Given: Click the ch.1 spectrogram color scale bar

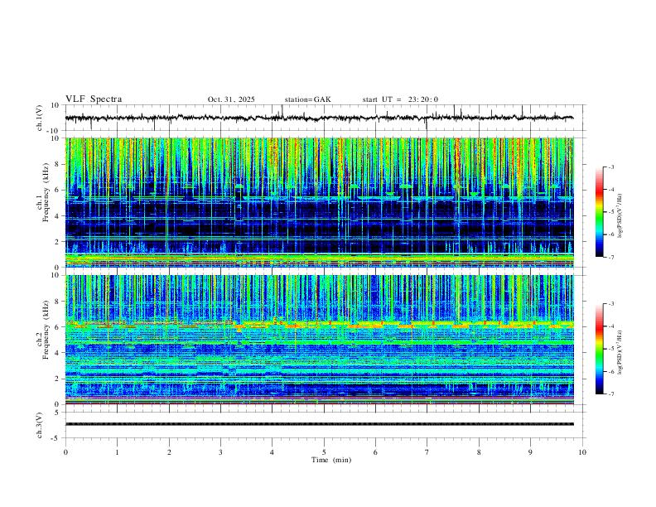Looking at the screenshot, I should click(600, 212).
